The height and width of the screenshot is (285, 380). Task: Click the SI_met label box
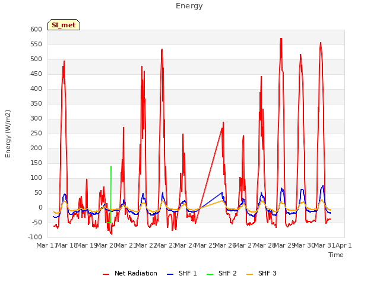pos(64,25)
